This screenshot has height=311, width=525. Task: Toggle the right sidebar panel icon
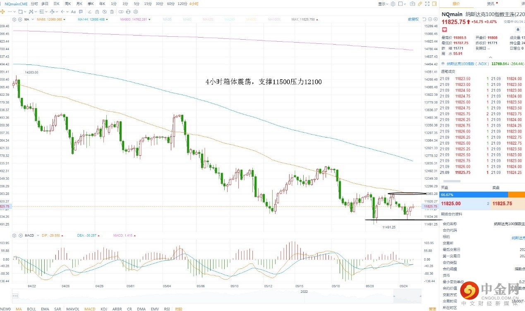[434, 4]
